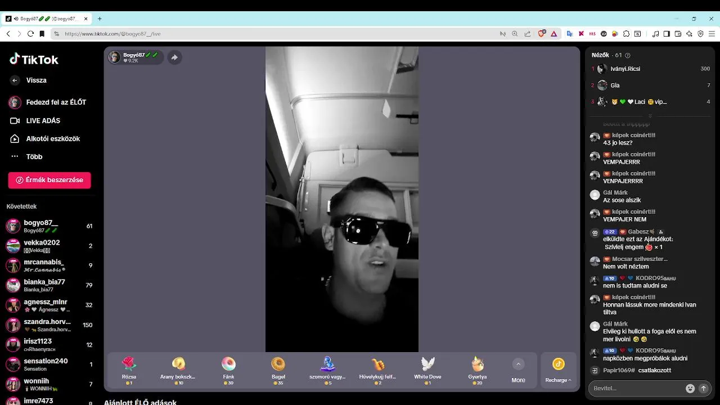720x405 pixels.
Task: Select third-ranked viewer Laci
Action: tap(650, 102)
